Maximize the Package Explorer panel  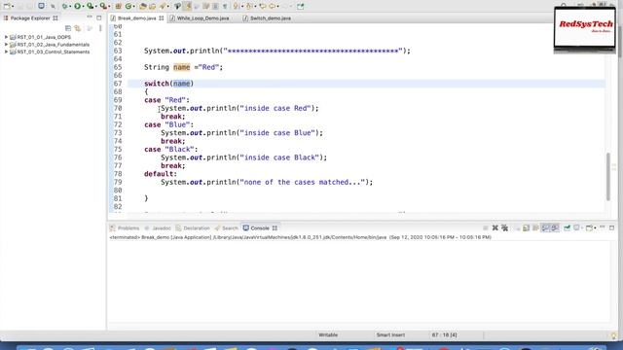[99, 17]
